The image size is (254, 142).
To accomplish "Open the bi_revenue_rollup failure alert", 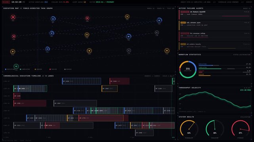I will coord(215,36).
